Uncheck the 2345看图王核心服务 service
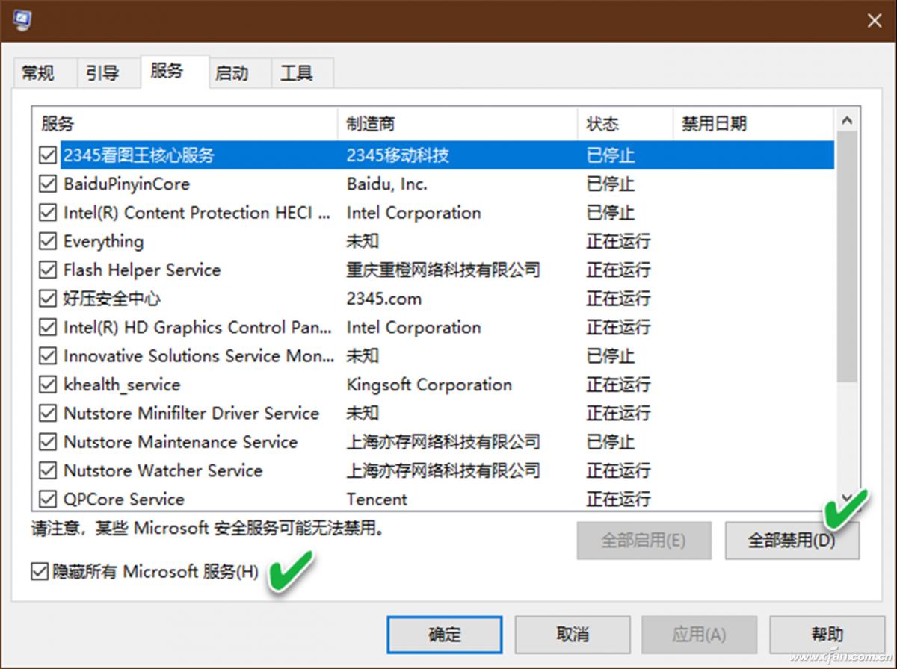This screenshot has width=897, height=669. click(47, 155)
